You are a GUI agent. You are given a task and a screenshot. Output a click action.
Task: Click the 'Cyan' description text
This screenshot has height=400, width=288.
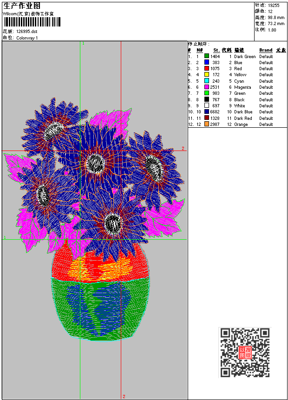coord(239,81)
